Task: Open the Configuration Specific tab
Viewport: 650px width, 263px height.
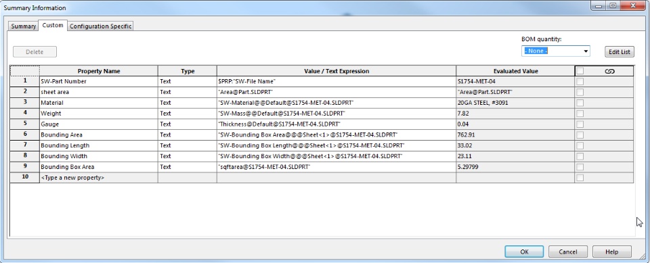Action: (100, 26)
